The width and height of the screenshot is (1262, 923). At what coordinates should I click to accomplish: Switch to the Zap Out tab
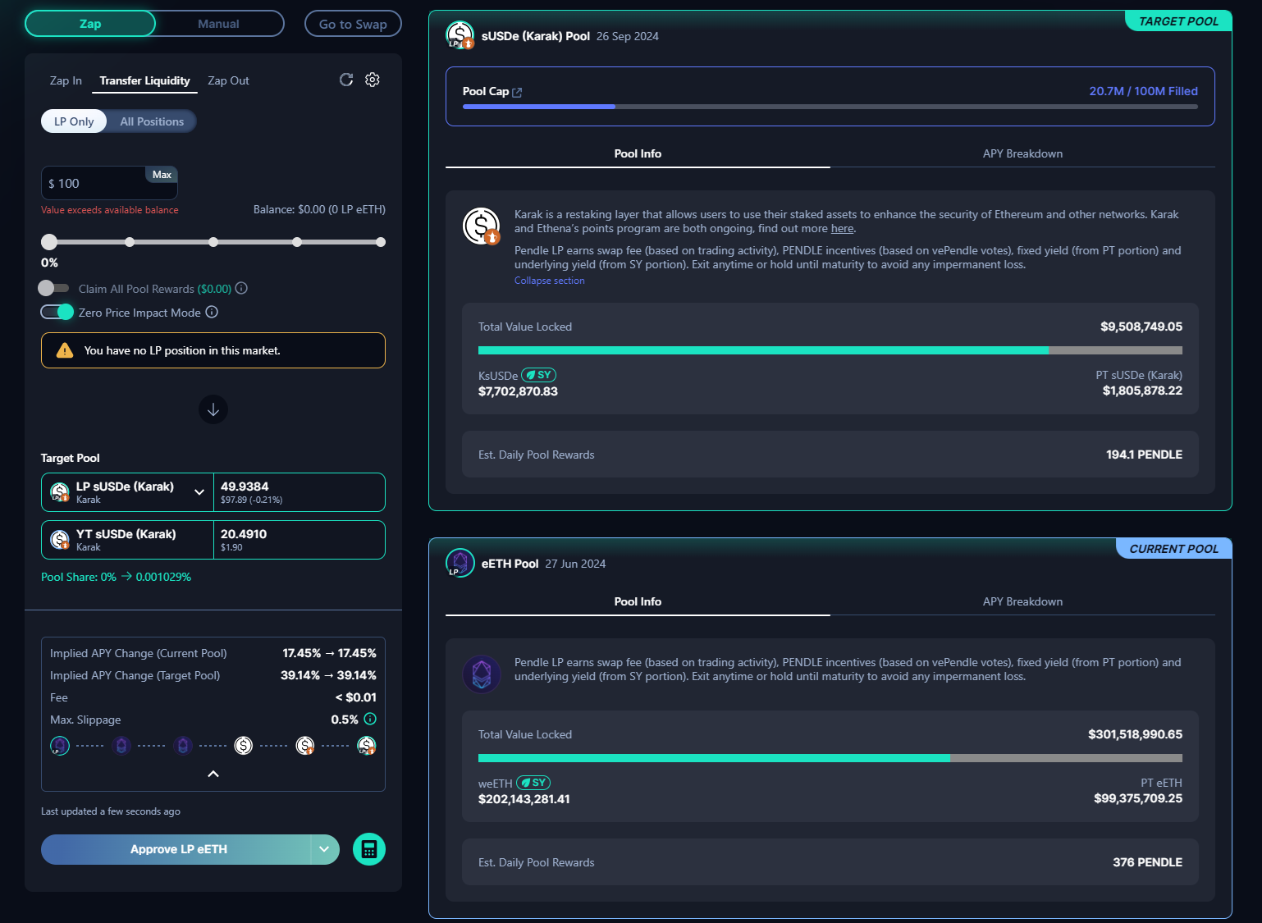point(228,80)
